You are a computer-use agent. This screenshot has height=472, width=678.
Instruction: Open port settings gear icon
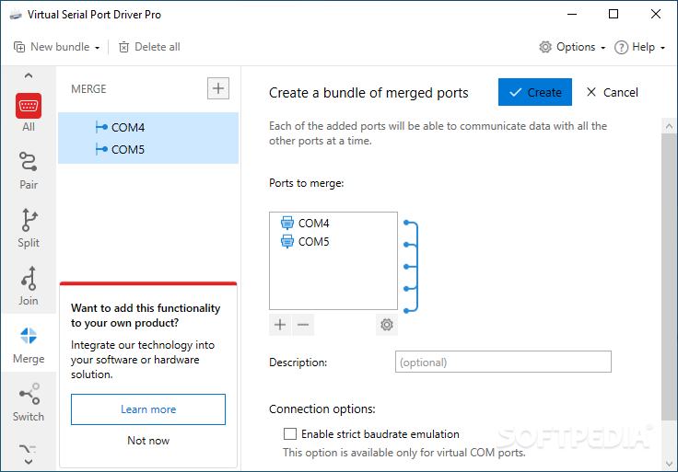pos(387,325)
